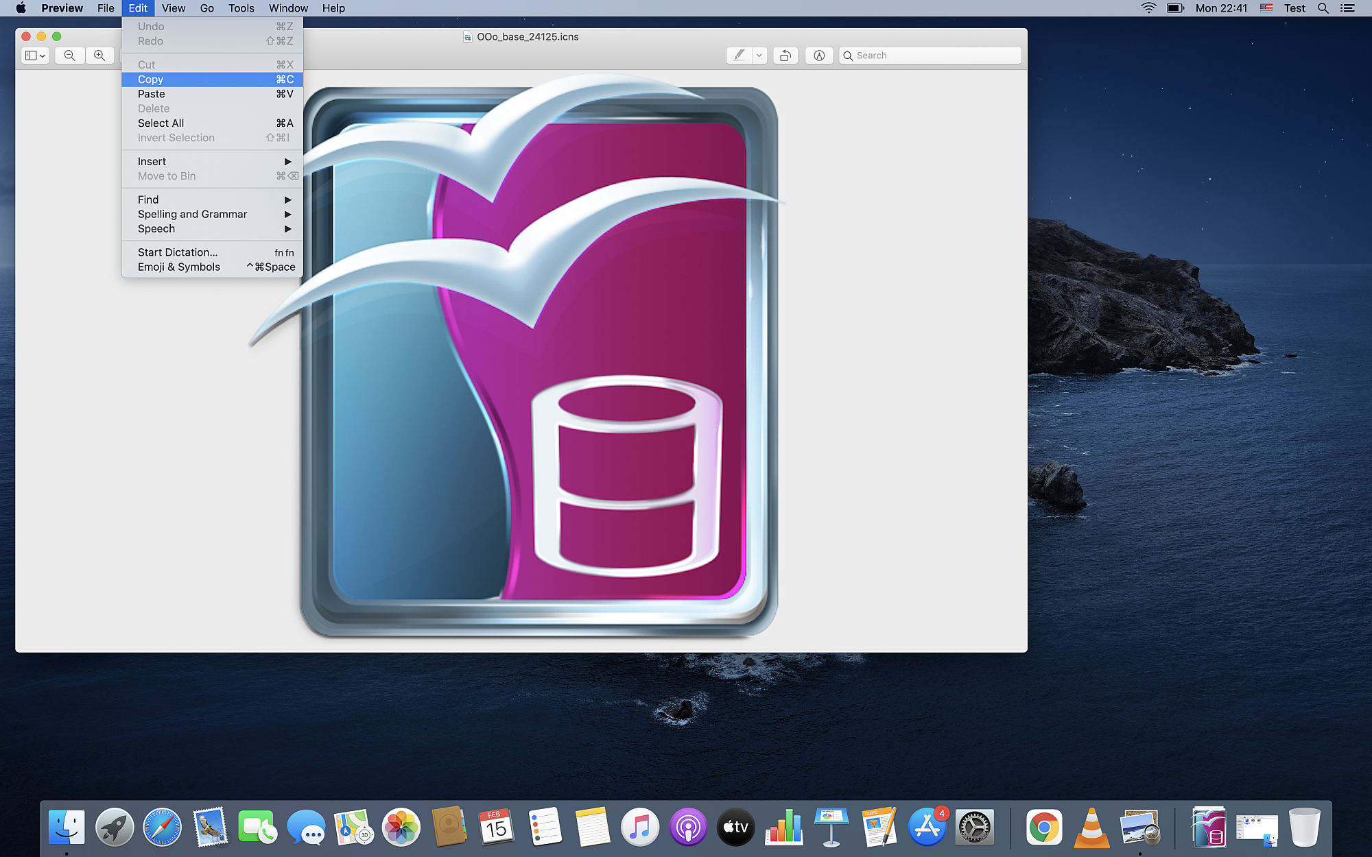This screenshot has height=857, width=1372.
Task: Select Start Dictation… menu entry
Action: 212,252
